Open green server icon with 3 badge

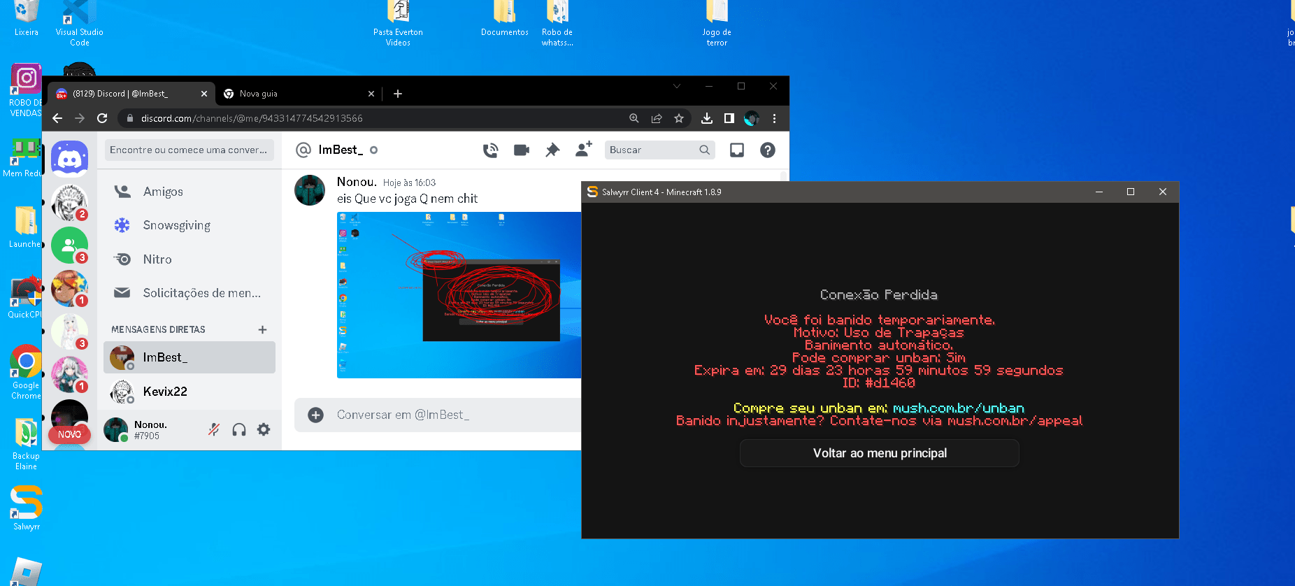coord(69,245)
